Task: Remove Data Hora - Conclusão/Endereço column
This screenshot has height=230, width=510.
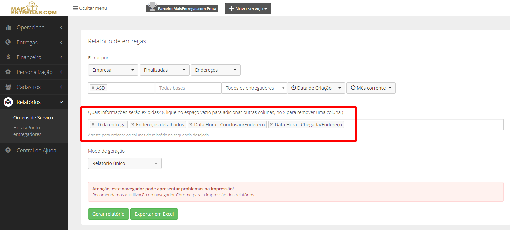Action: click(191, 125)
